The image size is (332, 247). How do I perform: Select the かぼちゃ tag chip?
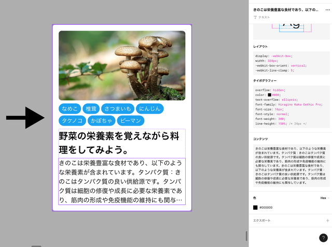pos(100,121)
